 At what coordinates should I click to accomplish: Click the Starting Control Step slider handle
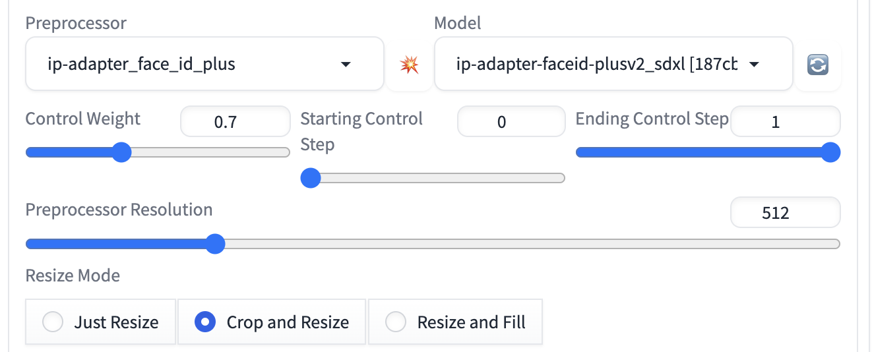(310, 178)
